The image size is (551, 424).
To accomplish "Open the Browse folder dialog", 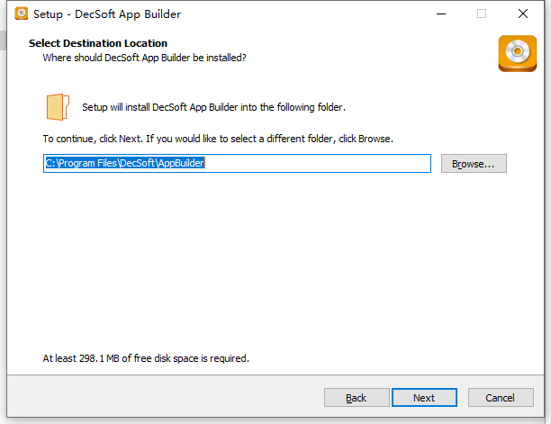I will (x=474, y=163).
